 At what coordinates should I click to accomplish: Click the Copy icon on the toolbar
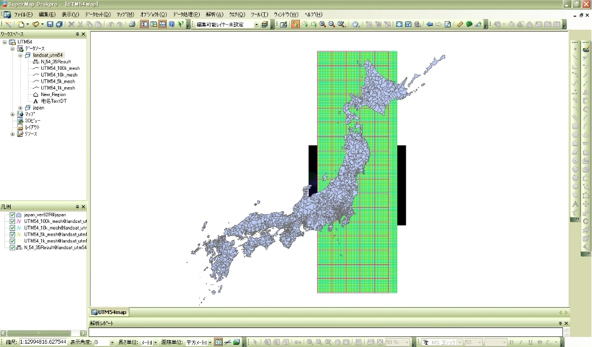click(90, 25)
